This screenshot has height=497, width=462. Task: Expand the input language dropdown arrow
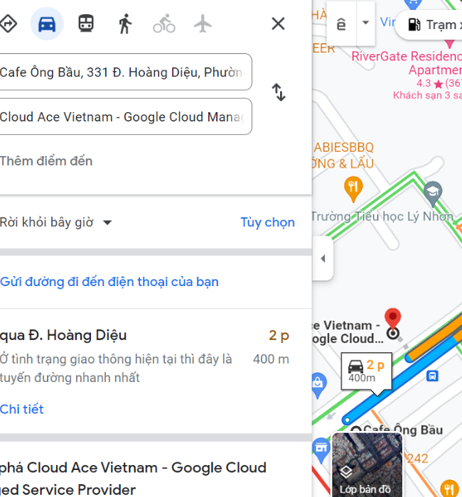point(365,23)
